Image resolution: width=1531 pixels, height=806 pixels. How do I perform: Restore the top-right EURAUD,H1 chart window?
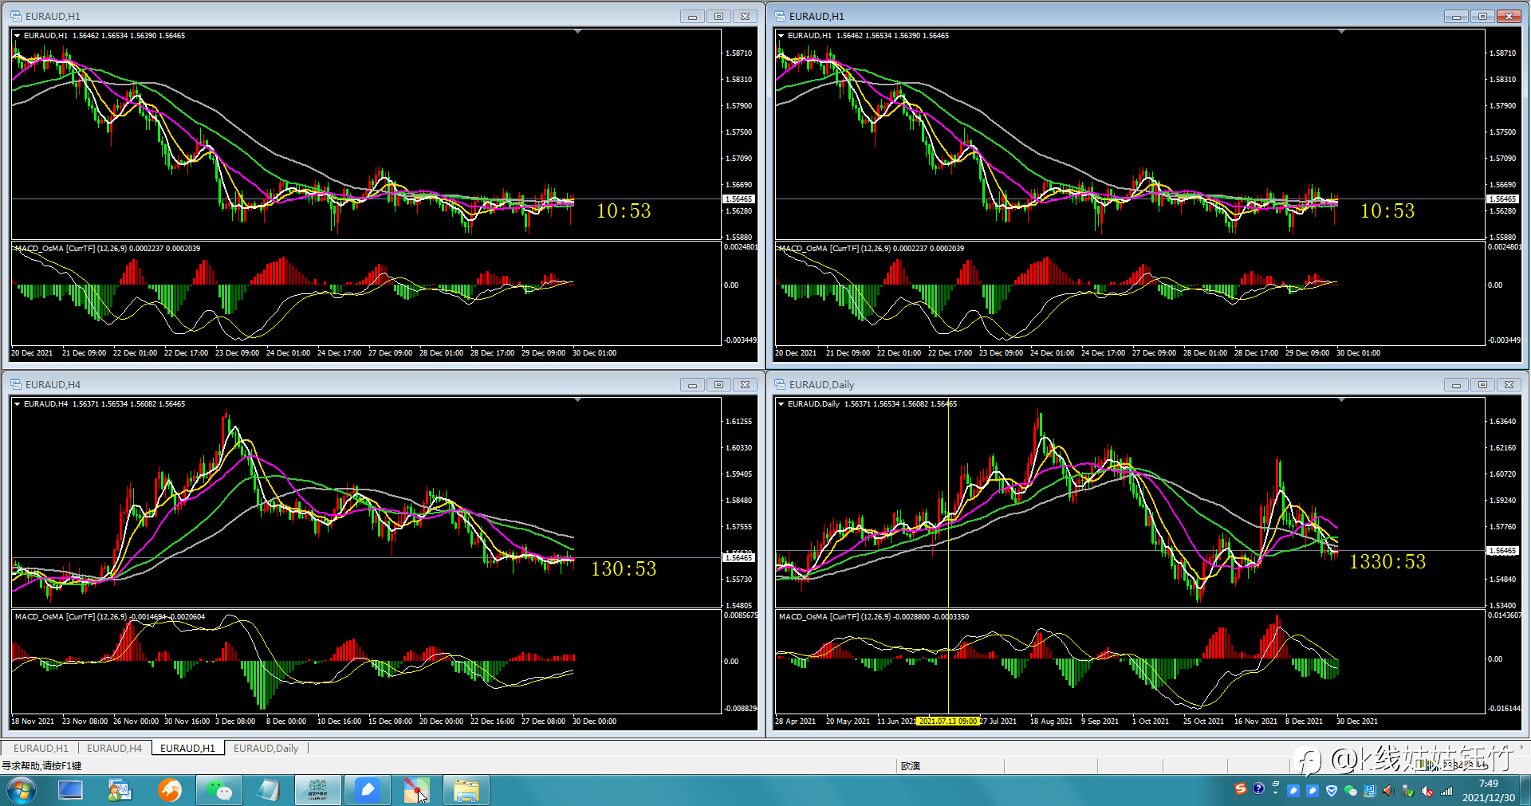point(1482,16)
